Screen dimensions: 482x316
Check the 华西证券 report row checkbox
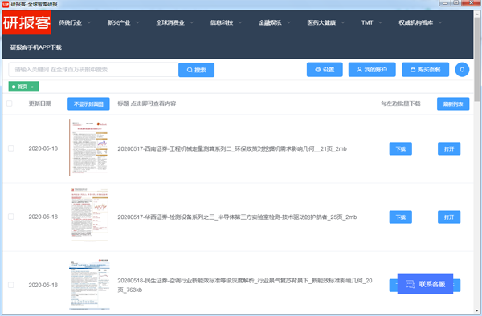coord(10,217)
